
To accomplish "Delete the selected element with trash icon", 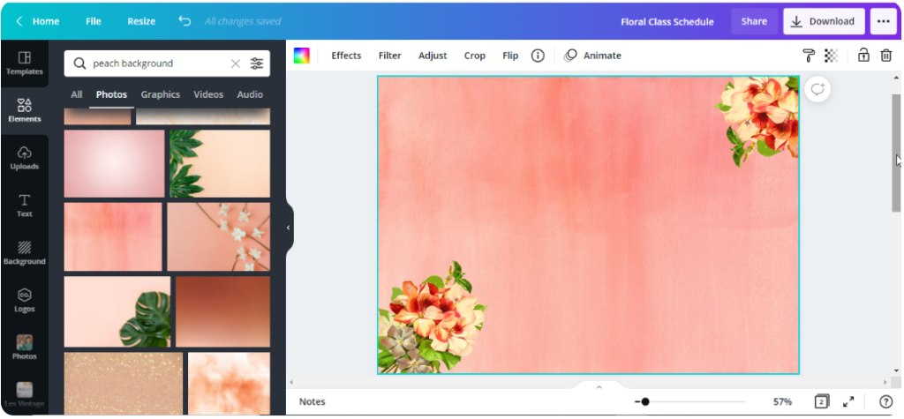I will pos(885,56).
